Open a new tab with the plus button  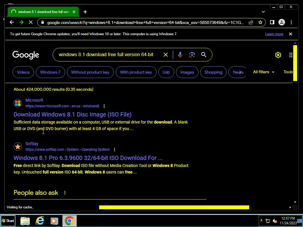tap(85, 12)
